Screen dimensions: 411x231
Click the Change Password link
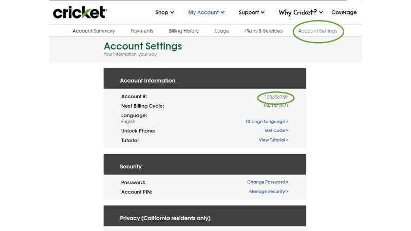pyautogui.click(x=268, y=182)
